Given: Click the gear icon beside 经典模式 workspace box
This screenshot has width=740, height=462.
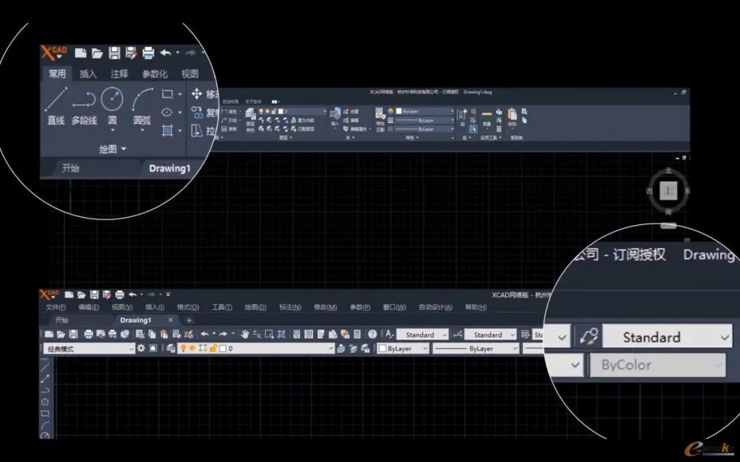Looking at the screenshot, I should [141, 348].
